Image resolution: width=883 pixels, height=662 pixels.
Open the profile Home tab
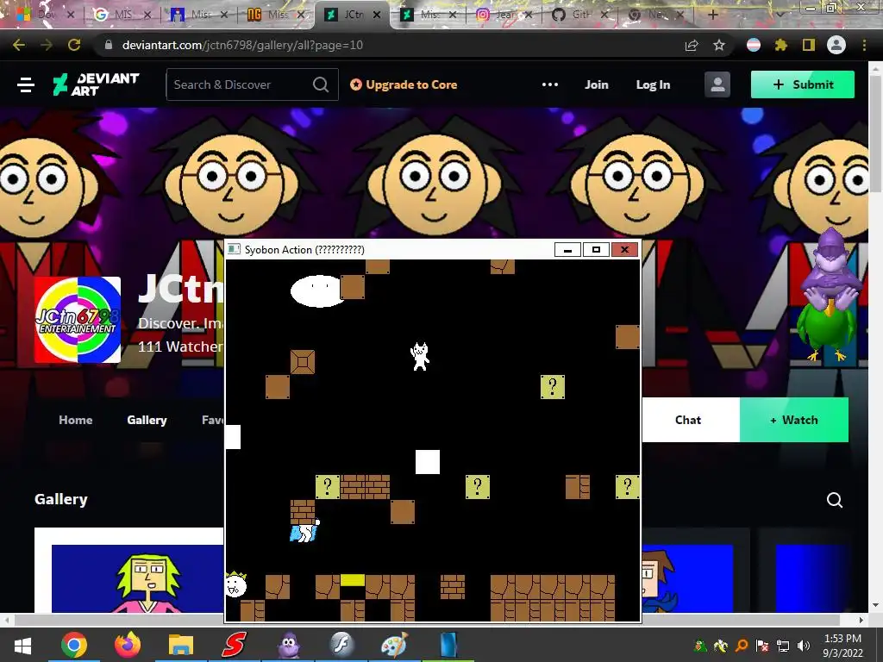76,420
